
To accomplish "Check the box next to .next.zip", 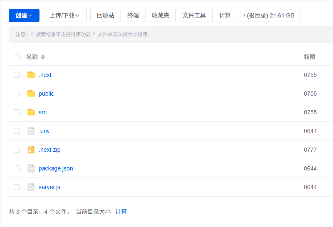I will tap(17, 150).
